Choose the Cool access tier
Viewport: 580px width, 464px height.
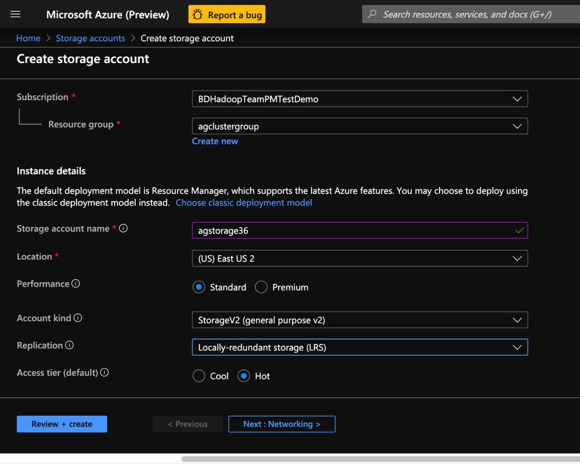(x=199, y=376)
